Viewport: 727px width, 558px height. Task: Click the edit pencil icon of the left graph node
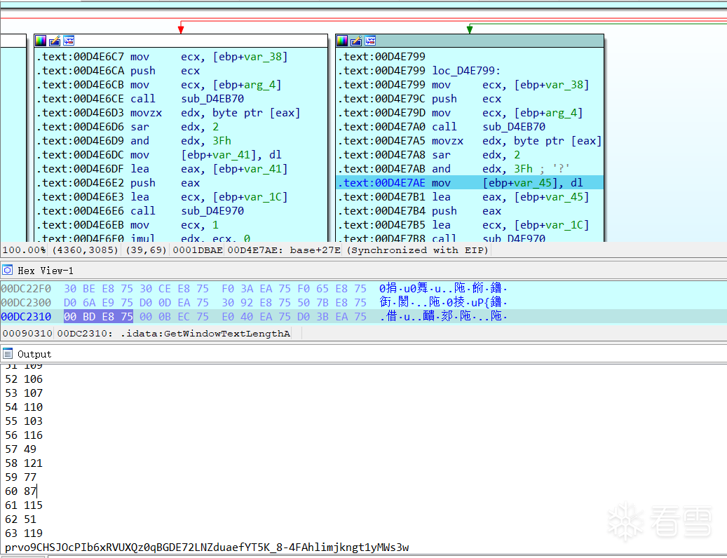click(x=55, y=41)
